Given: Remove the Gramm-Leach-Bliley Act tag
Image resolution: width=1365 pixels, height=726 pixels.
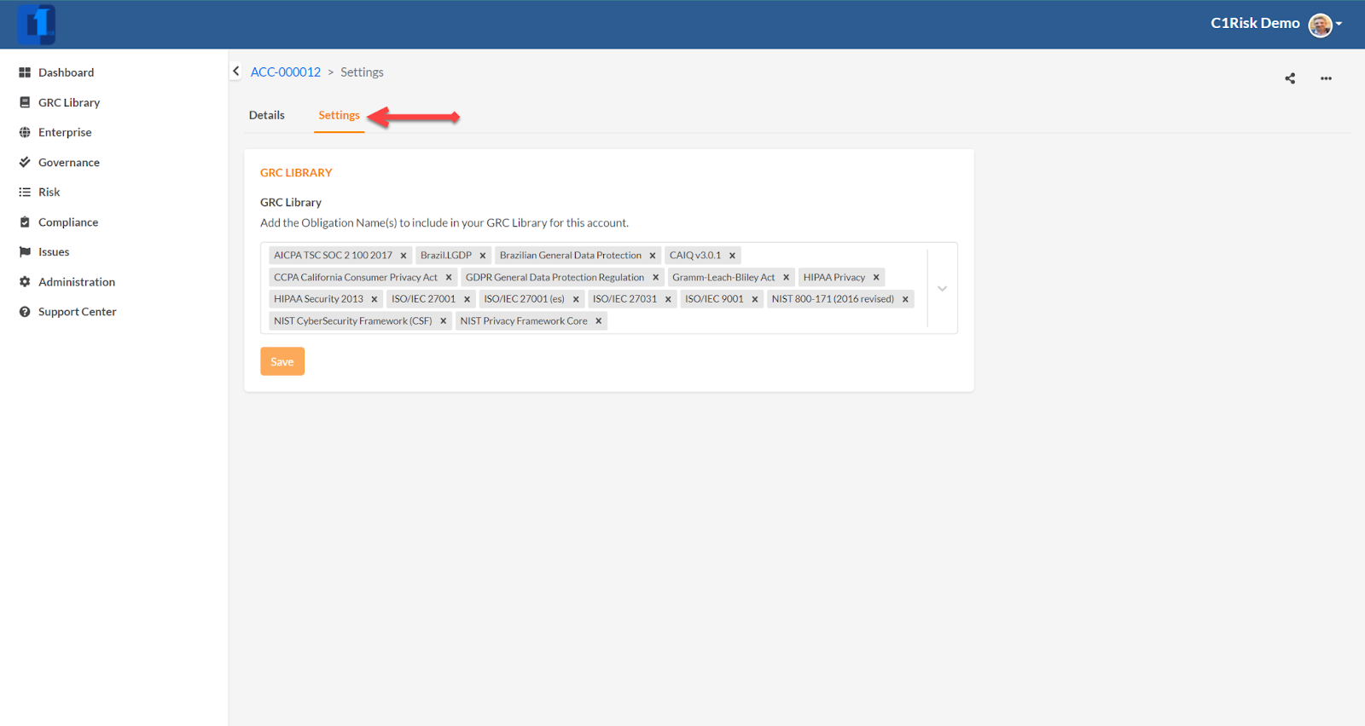Looking at the screenshot, I should (x=787, y=277).
